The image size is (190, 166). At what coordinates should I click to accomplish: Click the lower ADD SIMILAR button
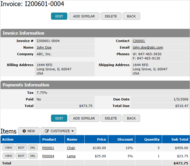coord(84,118)
